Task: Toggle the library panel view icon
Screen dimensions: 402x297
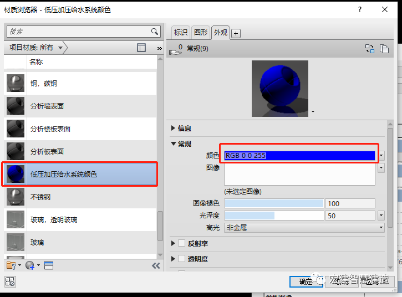Action: tap(141, 48)
